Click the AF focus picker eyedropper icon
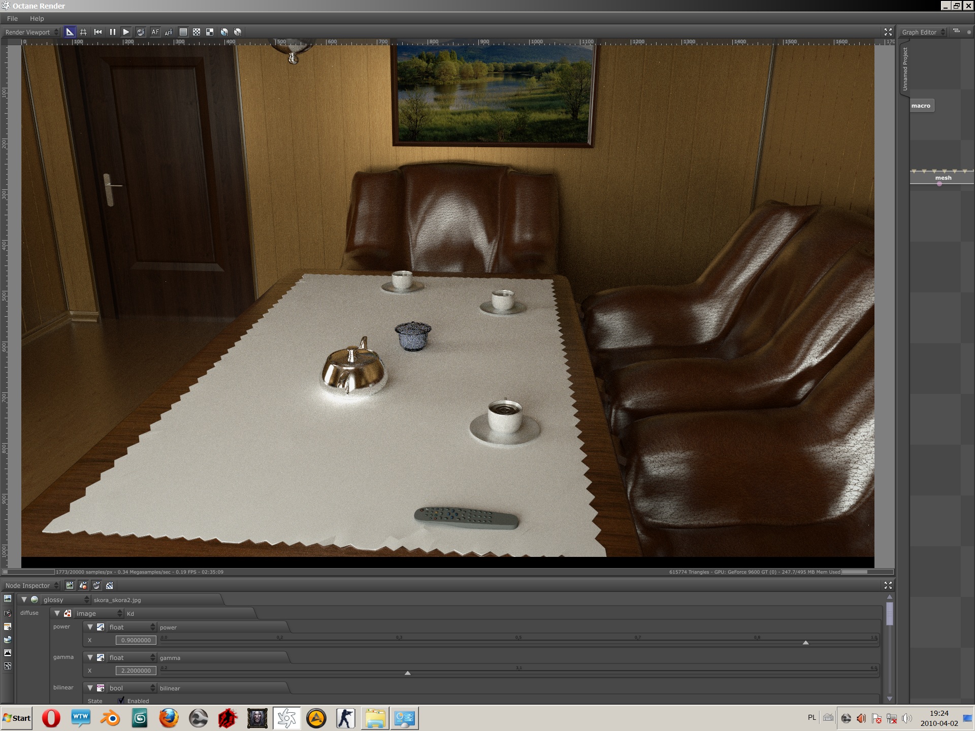975x731 pixels. point(169,32)
